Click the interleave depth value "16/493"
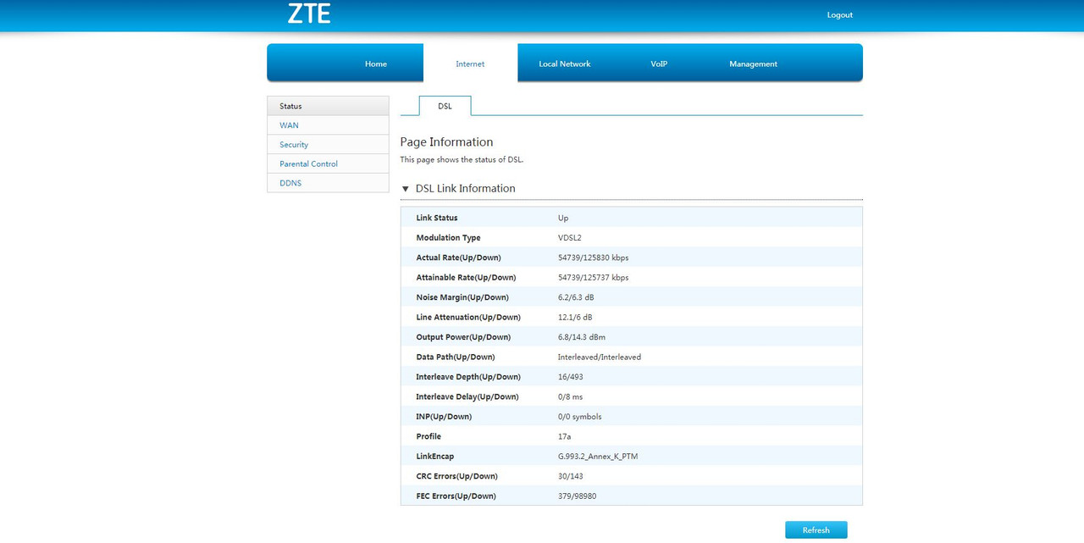 pos(570,377)
